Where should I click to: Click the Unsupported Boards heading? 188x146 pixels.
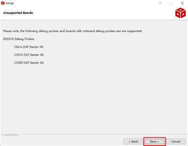click(18, 13)
